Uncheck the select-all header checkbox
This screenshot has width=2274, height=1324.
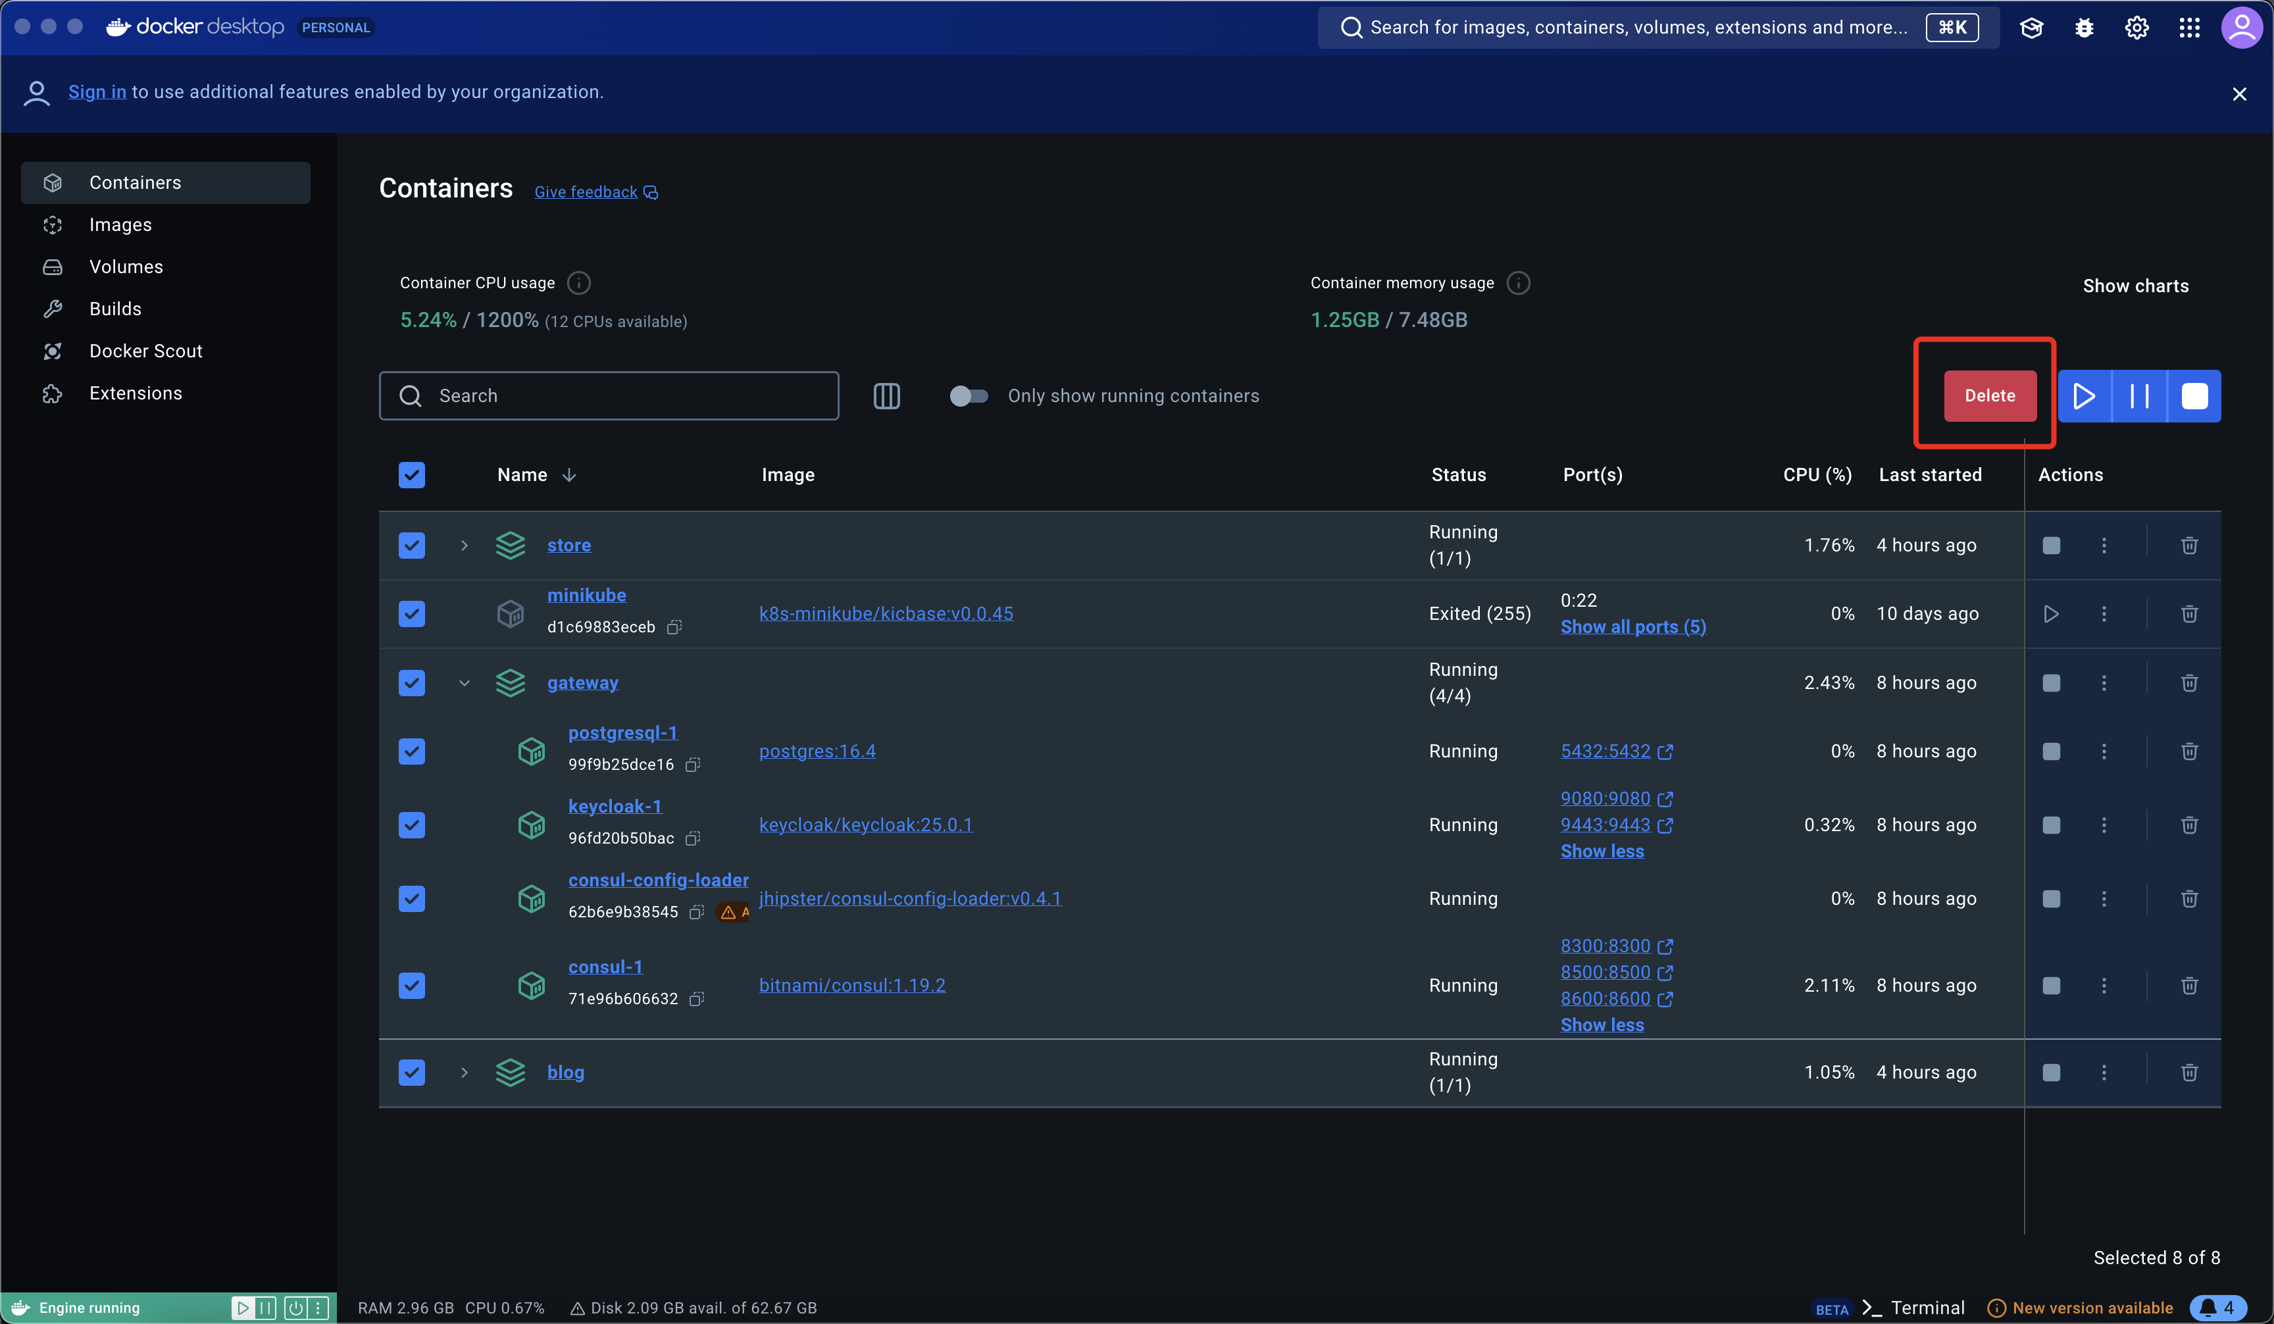coord(411,474)
